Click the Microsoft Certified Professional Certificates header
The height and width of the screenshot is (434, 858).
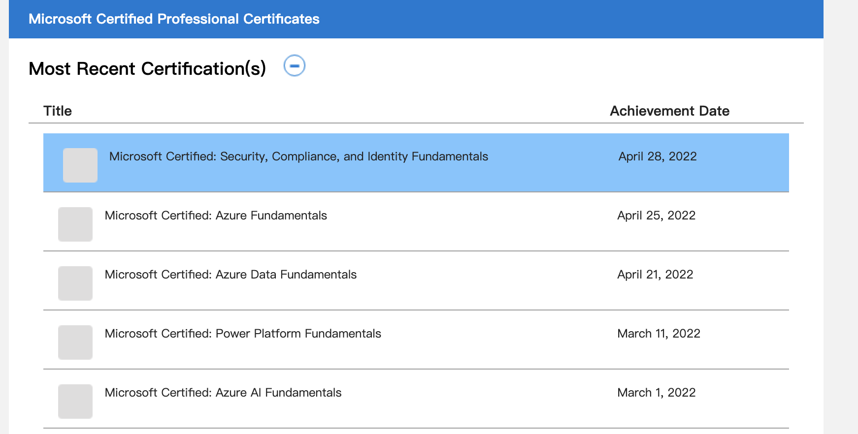point(174,19)
